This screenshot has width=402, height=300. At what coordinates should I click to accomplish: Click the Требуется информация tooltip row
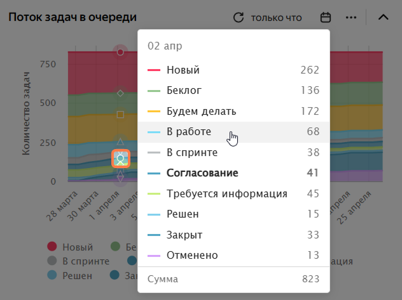pyautogui.click(x=233, y=193)
